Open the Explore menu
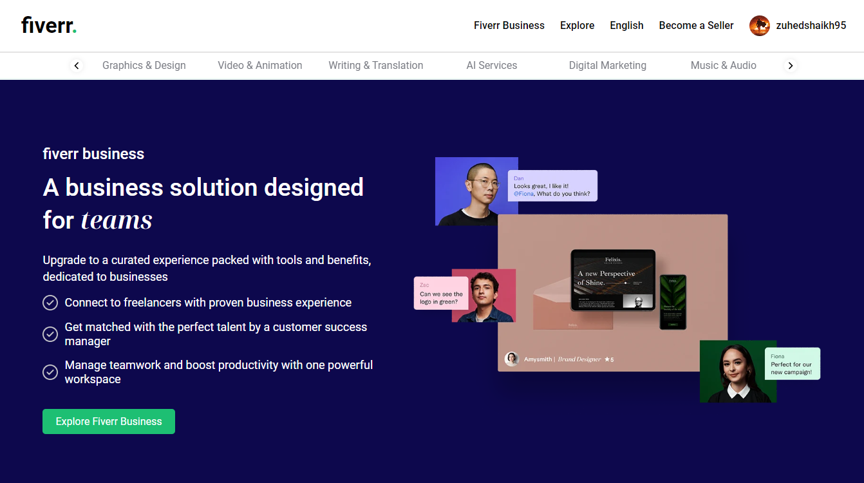 click(x=578, y=26)
